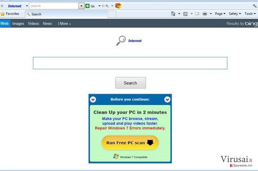Expand the toolbar search history dropdown
This screenshot has height=171, width=258.
tap(81, 6)
